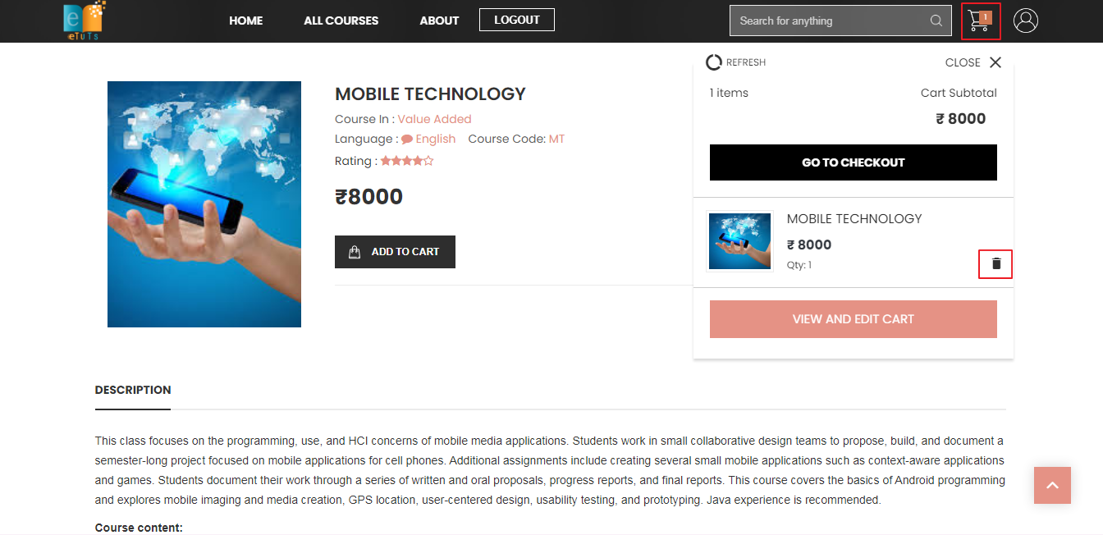Open View and Edit Cart
The image size is (1103, 535).
854,319
